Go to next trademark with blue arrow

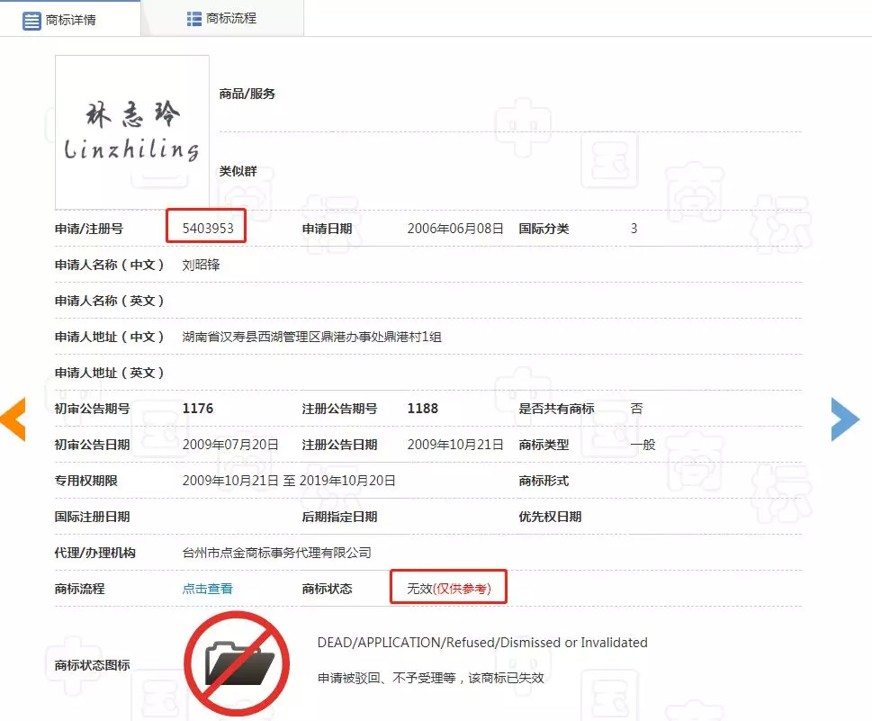coord(845,419)
